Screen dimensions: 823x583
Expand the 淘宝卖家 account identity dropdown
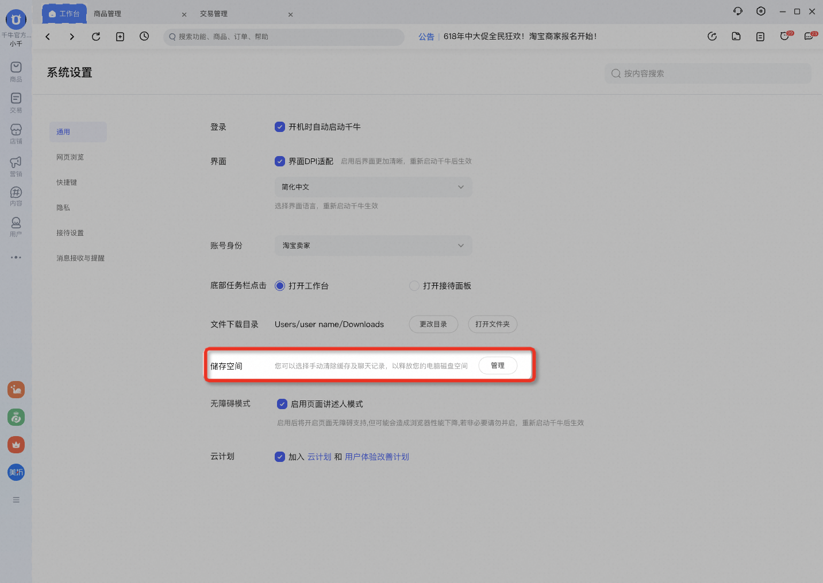374,246
